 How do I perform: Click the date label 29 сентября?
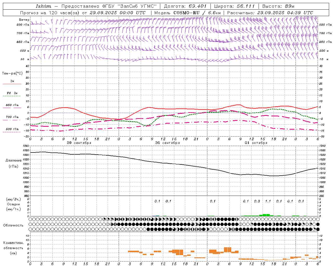[x=79, y=143]
